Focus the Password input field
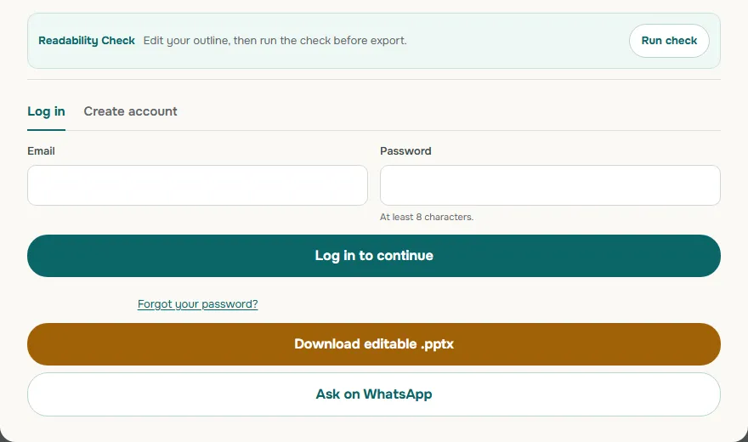 [x=550, y=185]
